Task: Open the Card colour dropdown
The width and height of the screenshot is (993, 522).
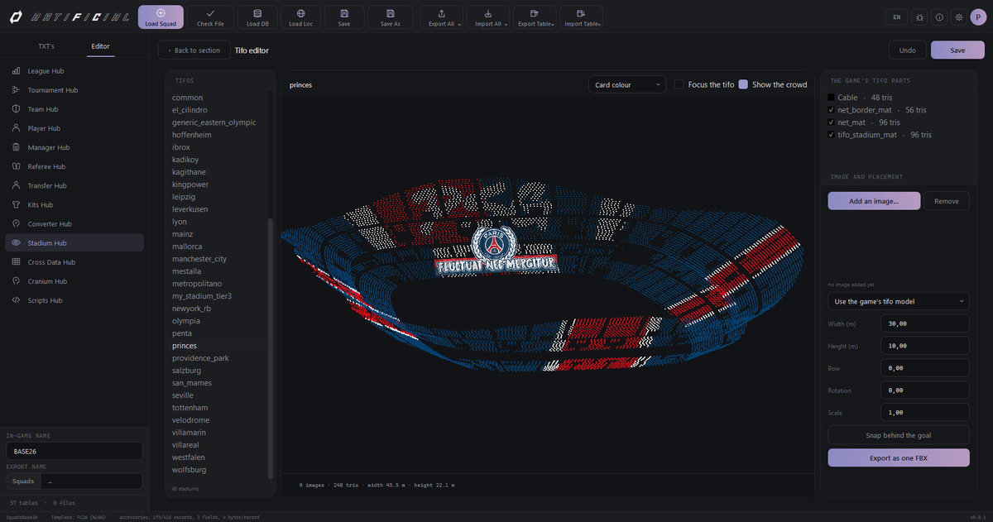Action: (626, 84)
